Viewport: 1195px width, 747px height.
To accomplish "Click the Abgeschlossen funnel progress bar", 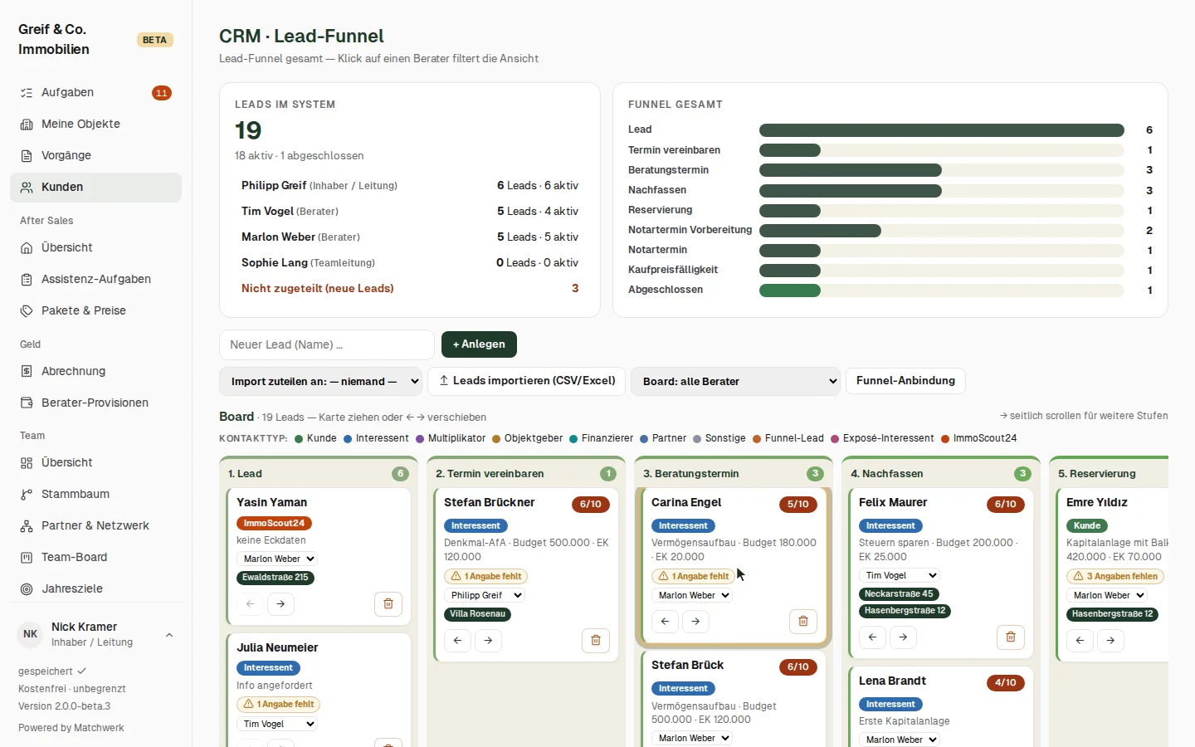I will click(x=942, y=290).
